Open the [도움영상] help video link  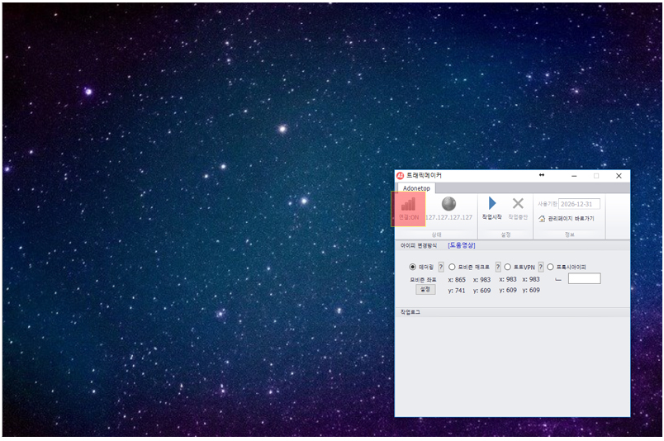(461, 245)
